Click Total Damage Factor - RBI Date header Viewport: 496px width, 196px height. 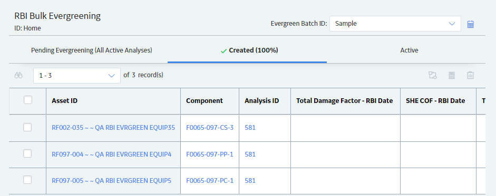tap(345, 101)
